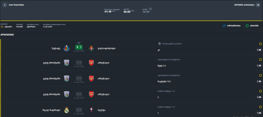Click the 1.50 odds box

coord(259,81)
